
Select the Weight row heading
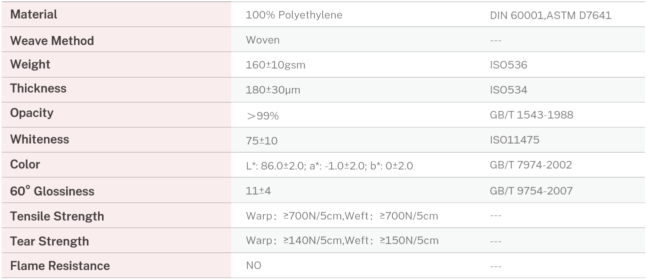tap(30, 64)
